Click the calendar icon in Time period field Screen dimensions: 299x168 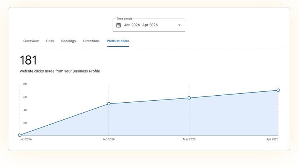(x=118, y=25)
